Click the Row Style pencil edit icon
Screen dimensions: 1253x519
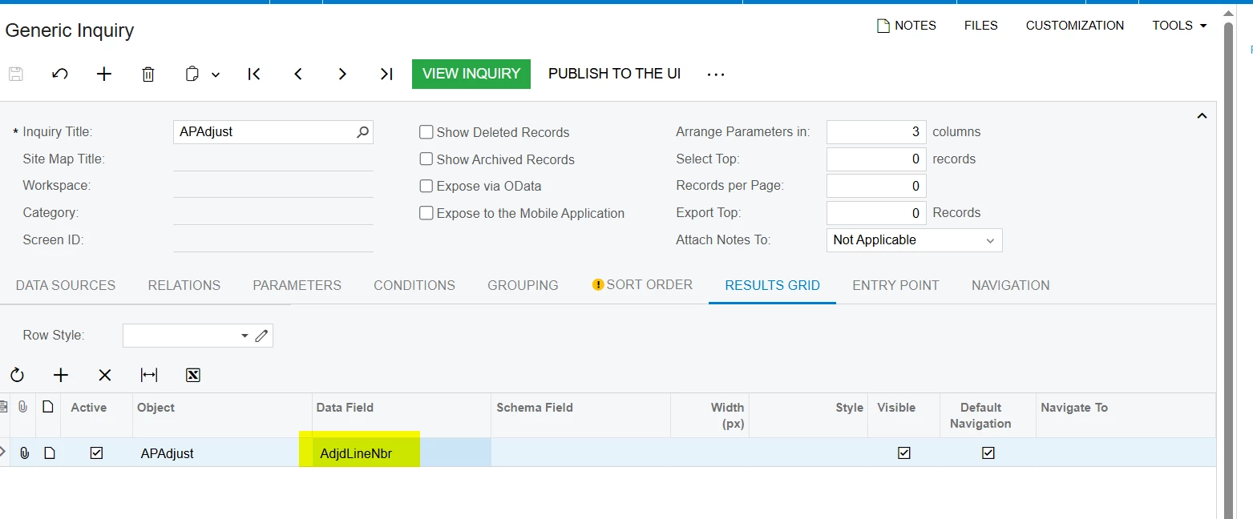[x=261, y=336]
